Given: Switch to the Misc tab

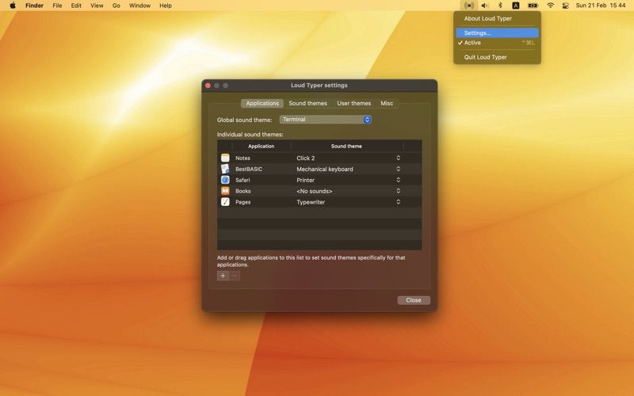Looking at the screenshot, I should [x=387, y=104].
